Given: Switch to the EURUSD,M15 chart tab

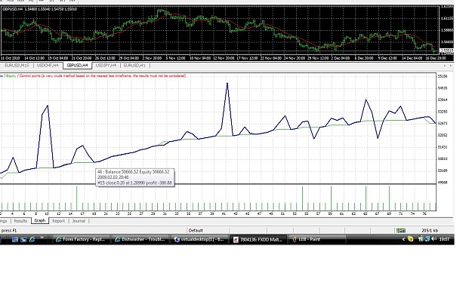Looking at the screenshot, I should tap(17, 66).
